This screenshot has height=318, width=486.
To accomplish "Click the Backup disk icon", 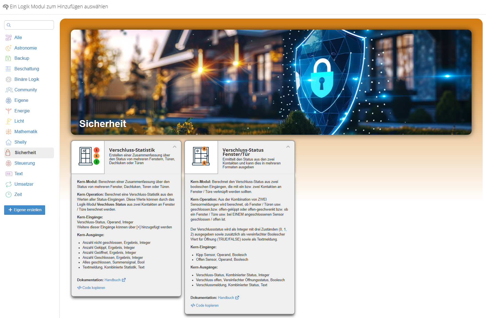I will (9, 58).
